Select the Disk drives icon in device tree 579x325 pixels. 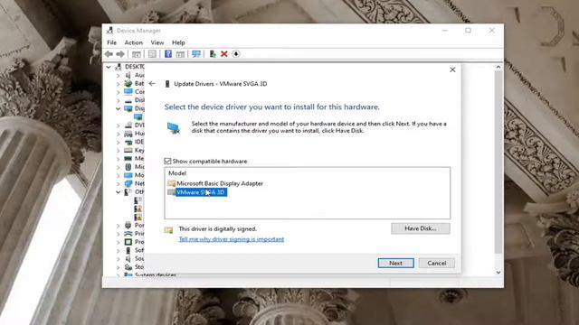[128, 100]
